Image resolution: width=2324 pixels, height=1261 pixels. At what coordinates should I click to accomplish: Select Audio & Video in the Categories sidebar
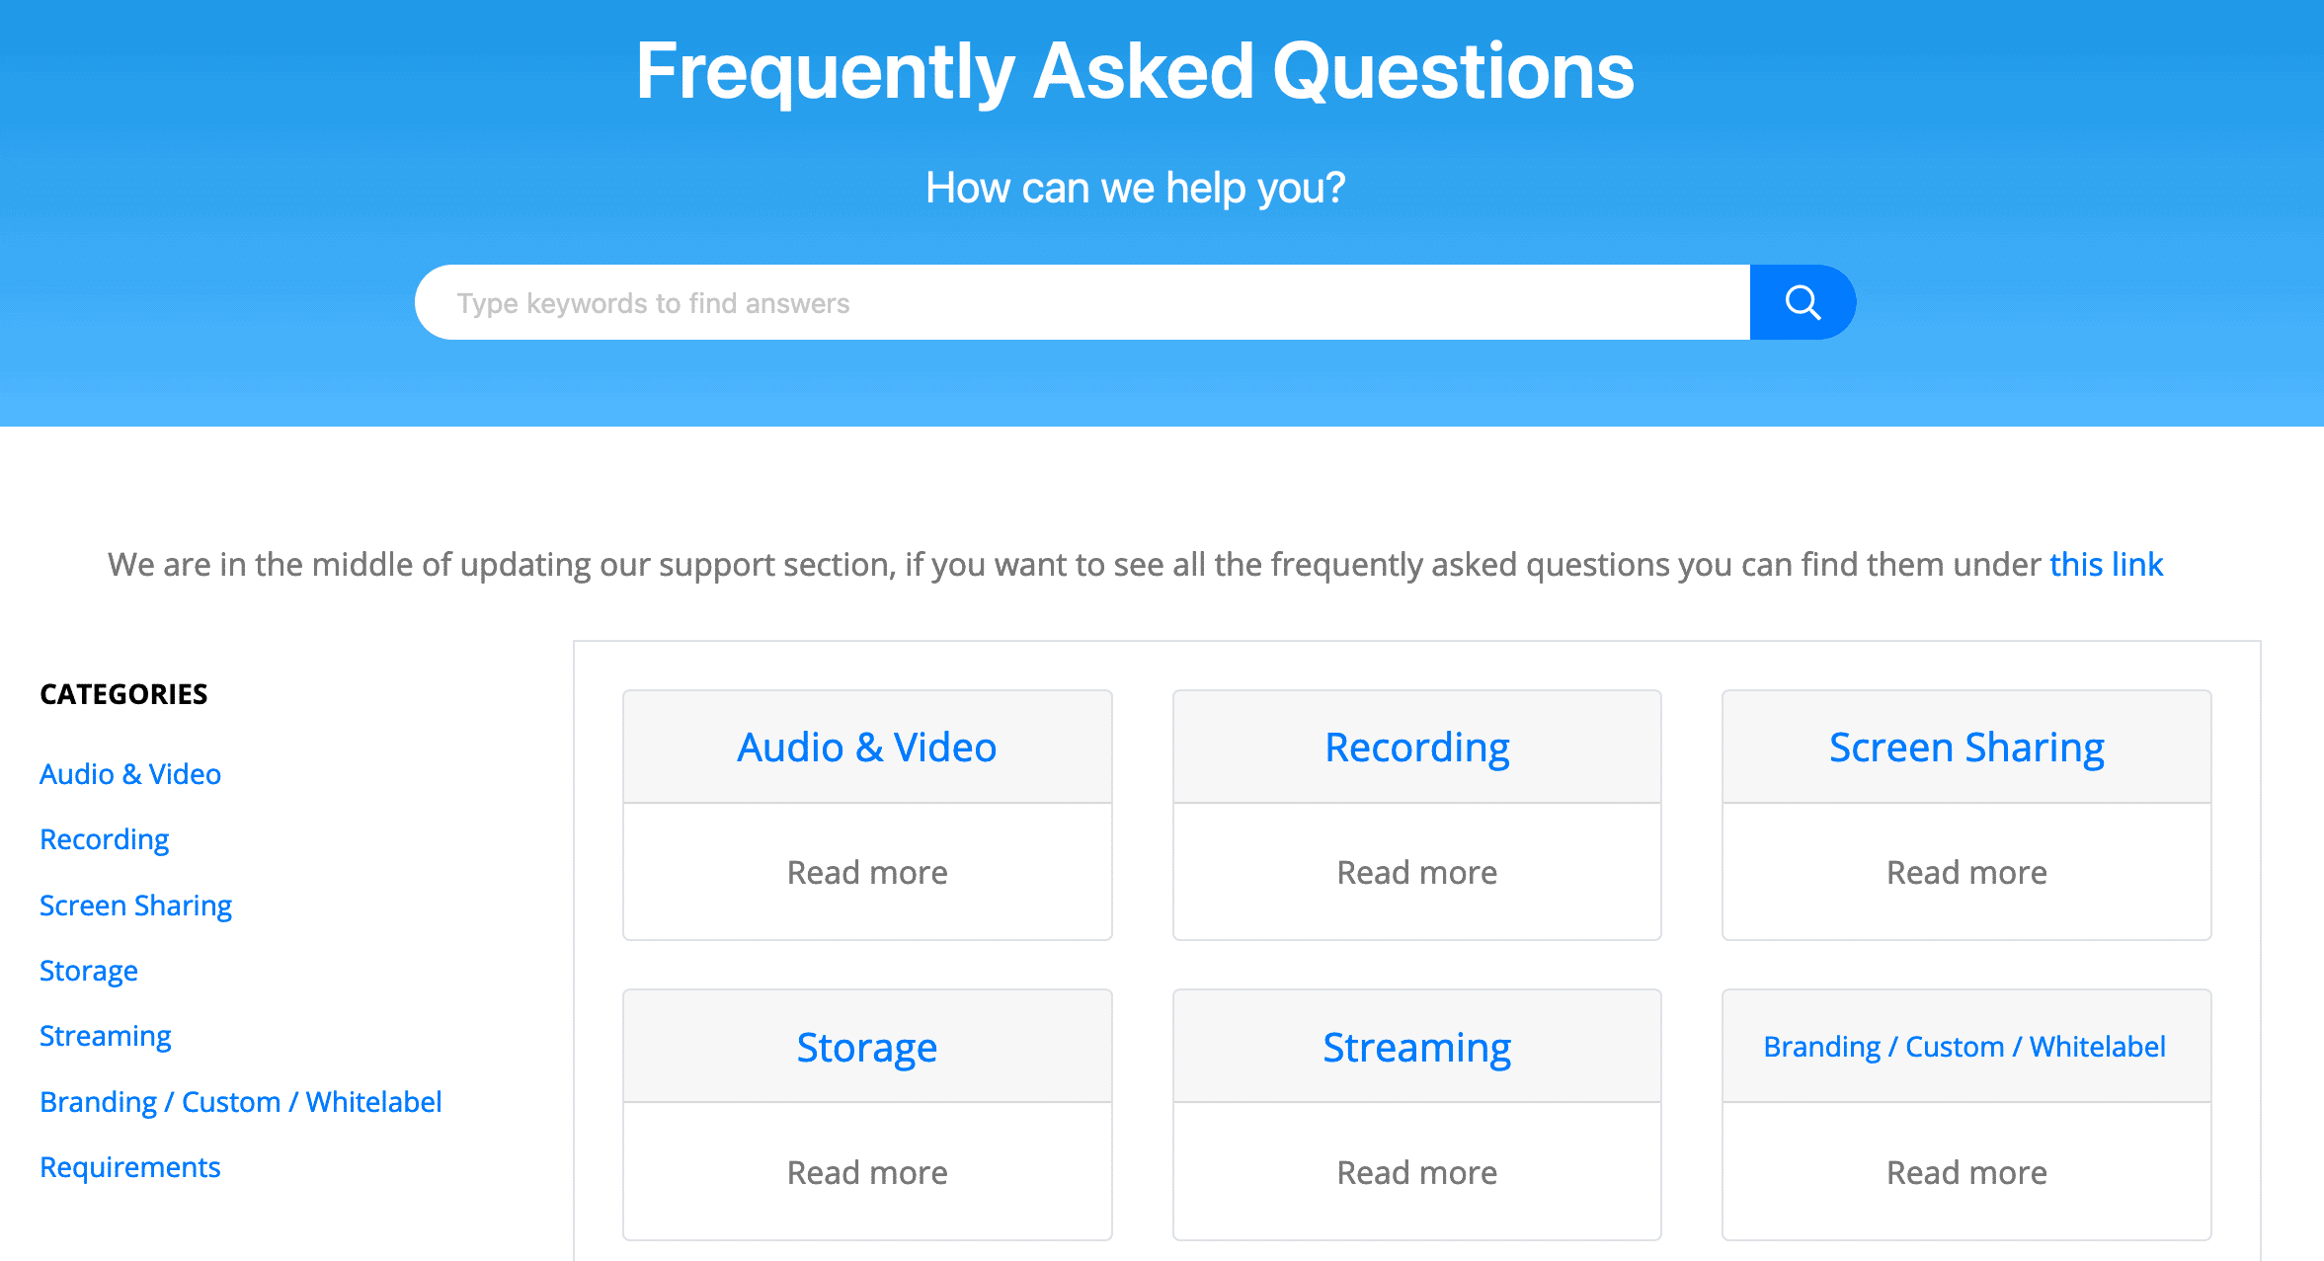(x=129, y=774)
